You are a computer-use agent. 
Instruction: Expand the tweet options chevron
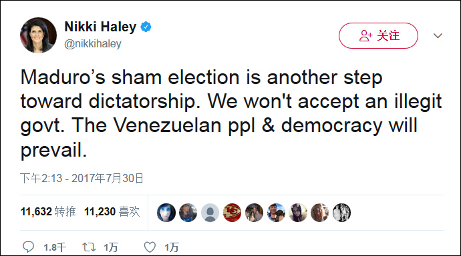pos(438,36)
